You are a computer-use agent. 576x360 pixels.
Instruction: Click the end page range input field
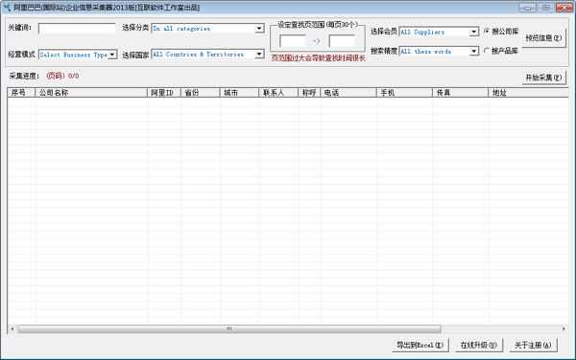point(342,40)
